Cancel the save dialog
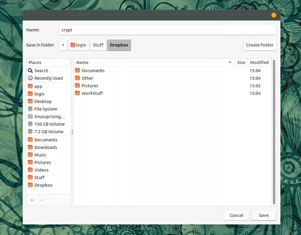This screenshot has width=301, height=235. pyautogui.click(x=236, y=215)
